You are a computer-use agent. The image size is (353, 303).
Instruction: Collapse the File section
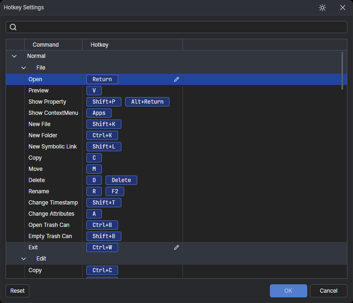tap(23, 68)
